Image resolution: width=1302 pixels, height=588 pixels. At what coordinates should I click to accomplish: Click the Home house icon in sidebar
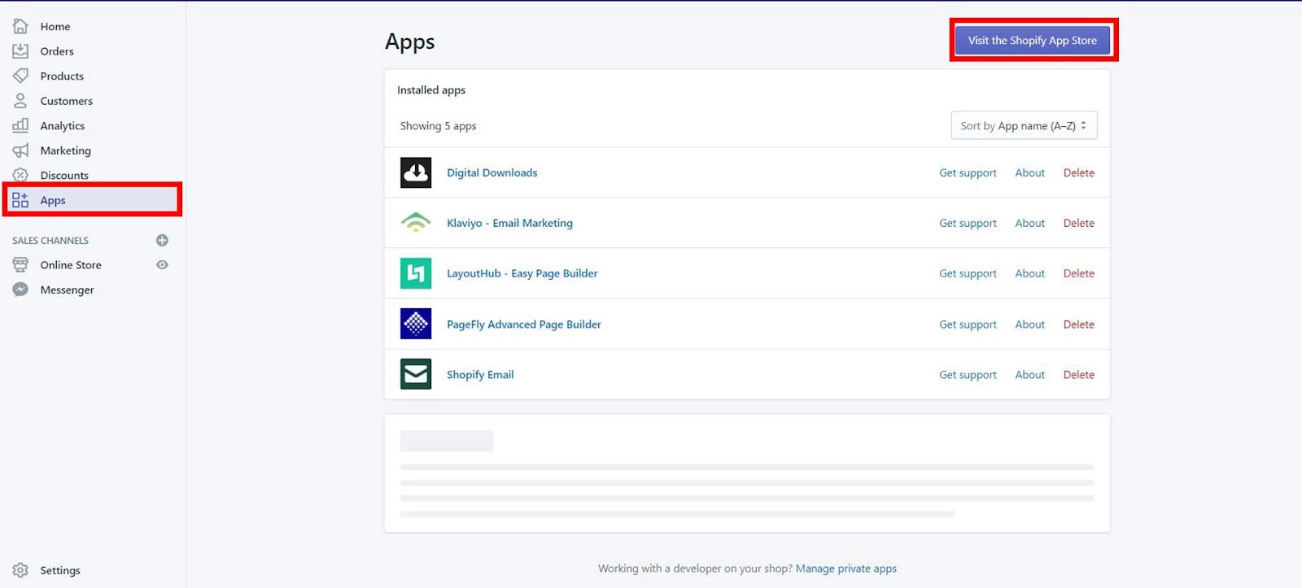[20, 26]
